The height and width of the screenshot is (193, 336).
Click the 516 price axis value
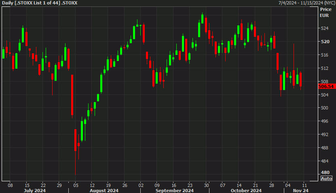(325, 55)
